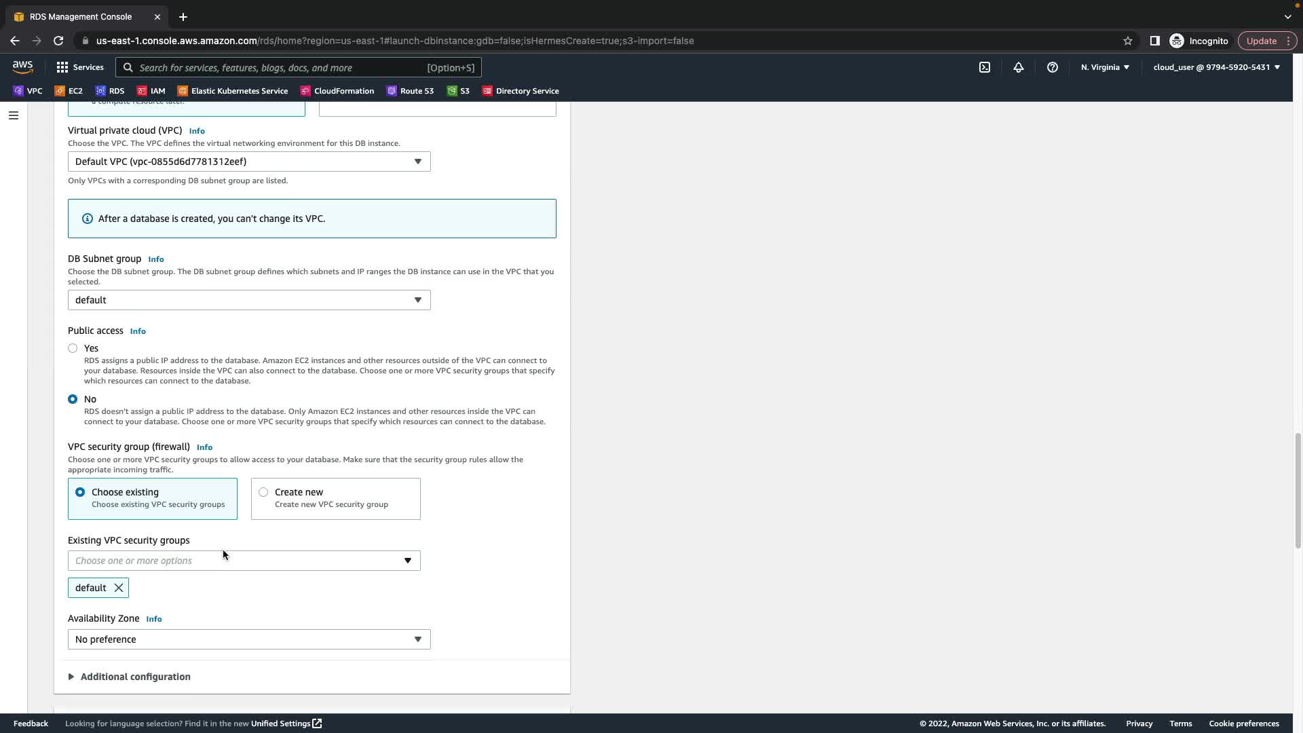This screenshot has height=733, width=1303.
Task: Open the N. Virginia region menu
Action: click(x=1104, y=67)
